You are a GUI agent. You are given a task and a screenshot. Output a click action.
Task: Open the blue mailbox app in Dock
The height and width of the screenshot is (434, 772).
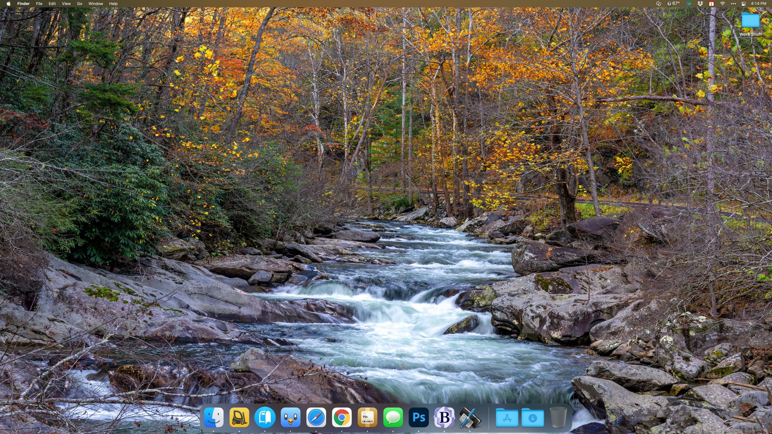[x=265, y=417]
